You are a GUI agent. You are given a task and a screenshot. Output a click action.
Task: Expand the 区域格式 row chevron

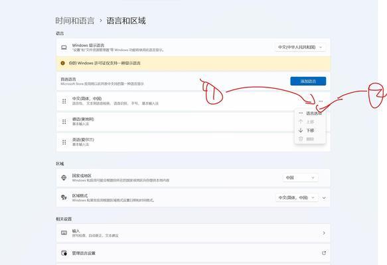point(324,198)
